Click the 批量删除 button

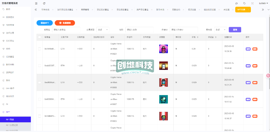click(x=65, y=23)
